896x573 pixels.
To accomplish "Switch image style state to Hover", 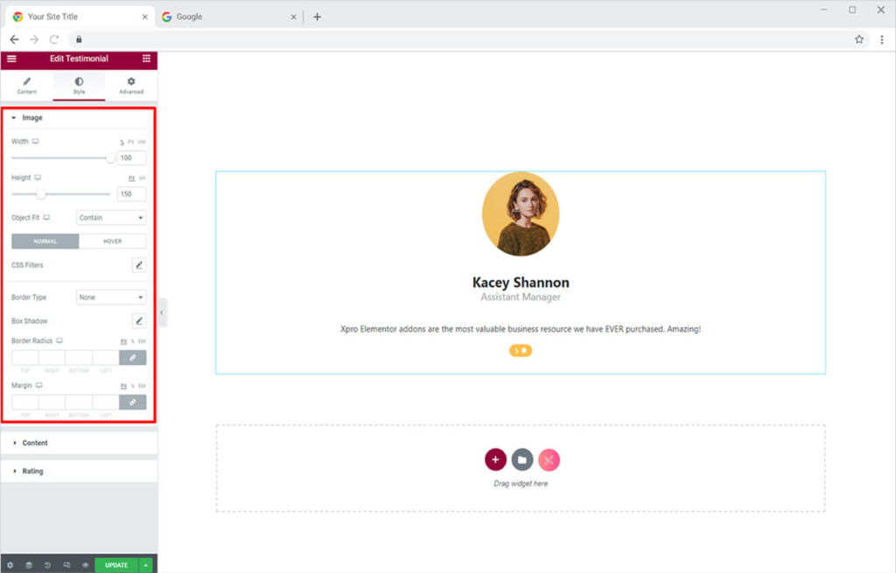I will coord(112,241).
